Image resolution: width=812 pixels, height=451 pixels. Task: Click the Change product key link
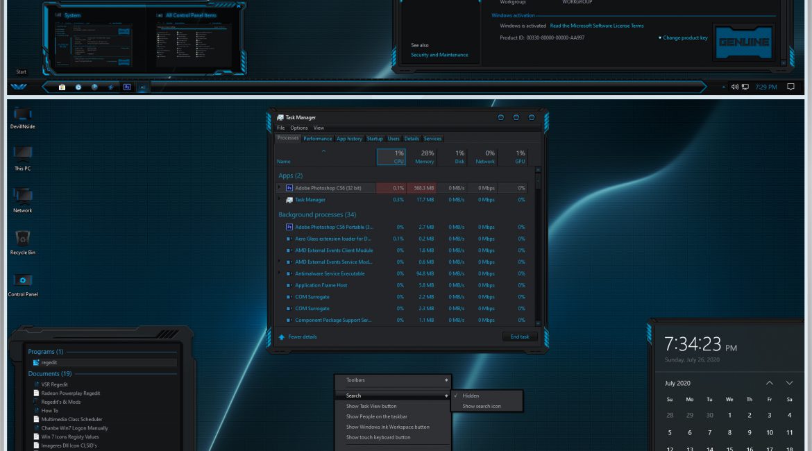tap(685, 37)
